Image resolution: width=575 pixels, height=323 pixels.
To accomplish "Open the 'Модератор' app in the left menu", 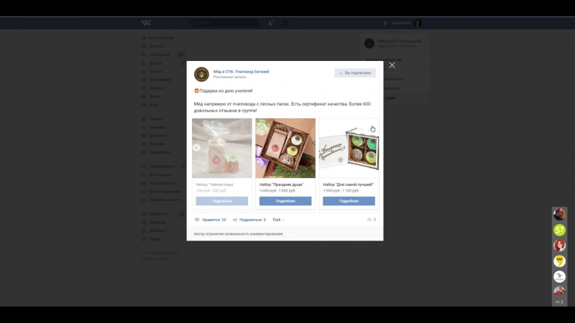I will [x=159, y=214].
